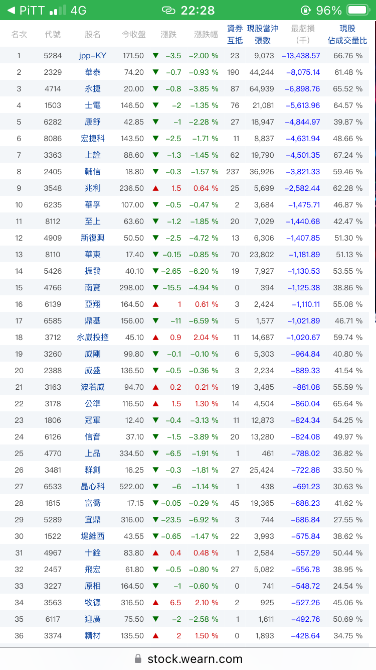Screen dimensions: 376x670
Task: Open stock link 上品
Action: click(x=93, y=454)
